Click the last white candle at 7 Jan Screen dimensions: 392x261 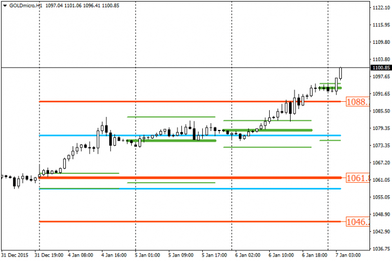pyautogui.click(x=341, y=73)
